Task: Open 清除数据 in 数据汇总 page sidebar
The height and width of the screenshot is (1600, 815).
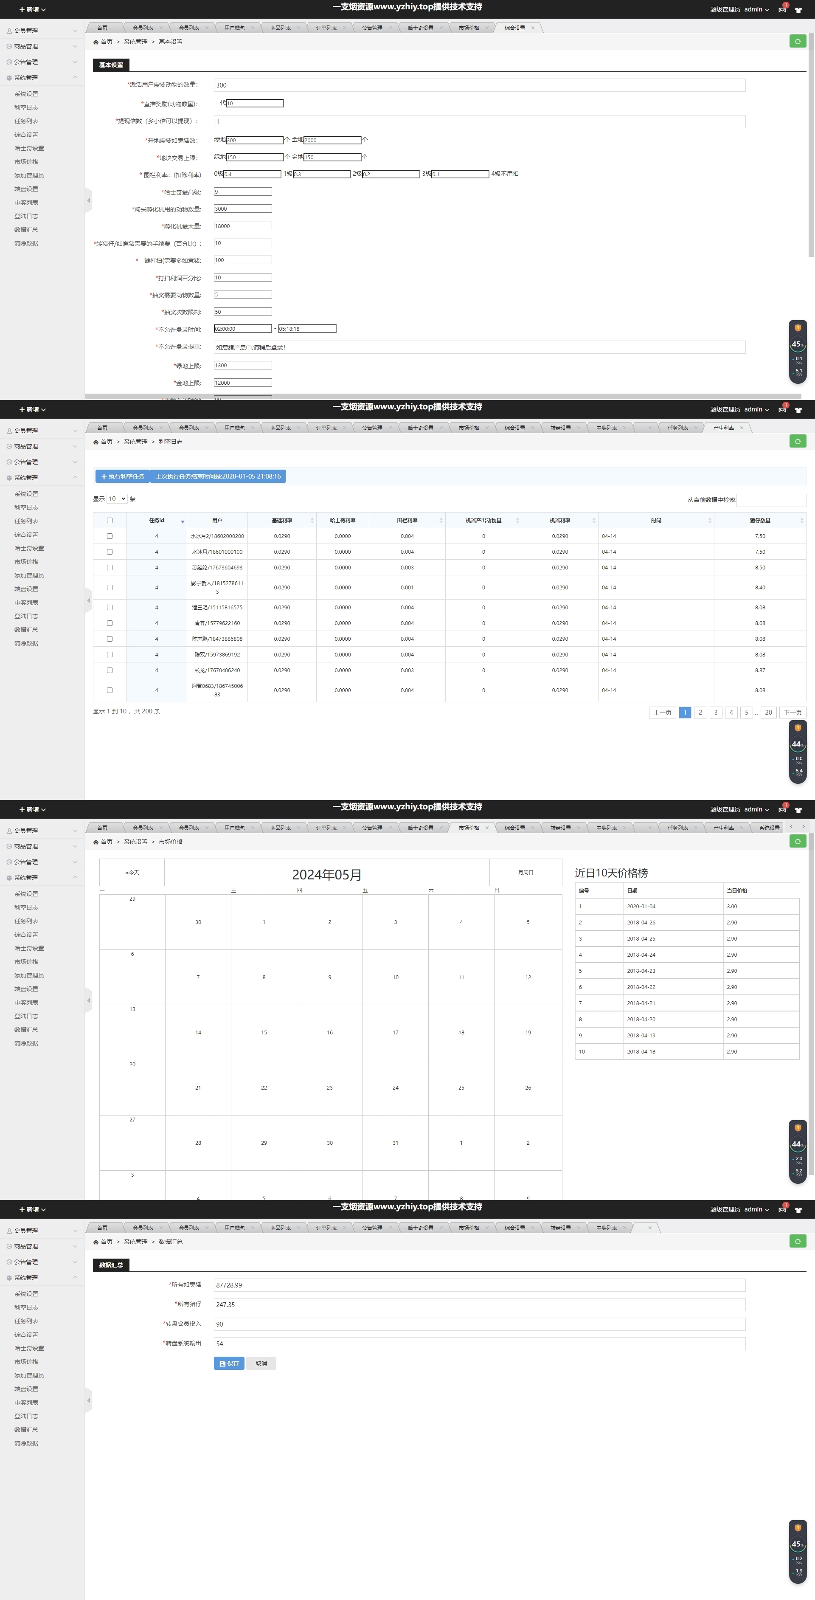Action: (26, 1443)
